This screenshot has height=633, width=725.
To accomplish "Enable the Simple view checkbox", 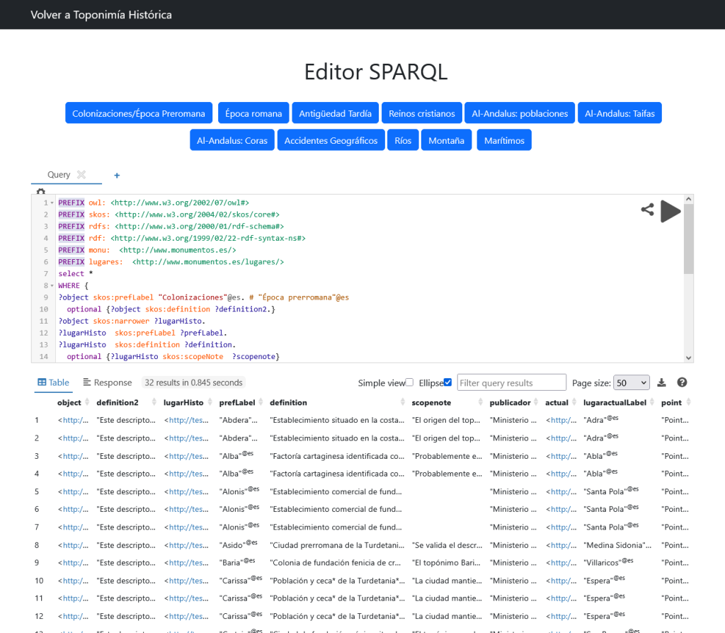I will point(409,382).
